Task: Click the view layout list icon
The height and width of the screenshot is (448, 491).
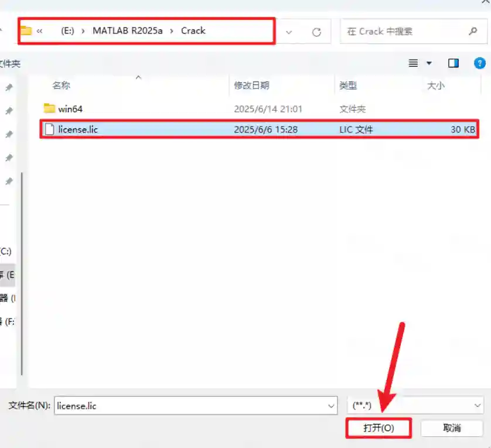Action: coord(413,63)
